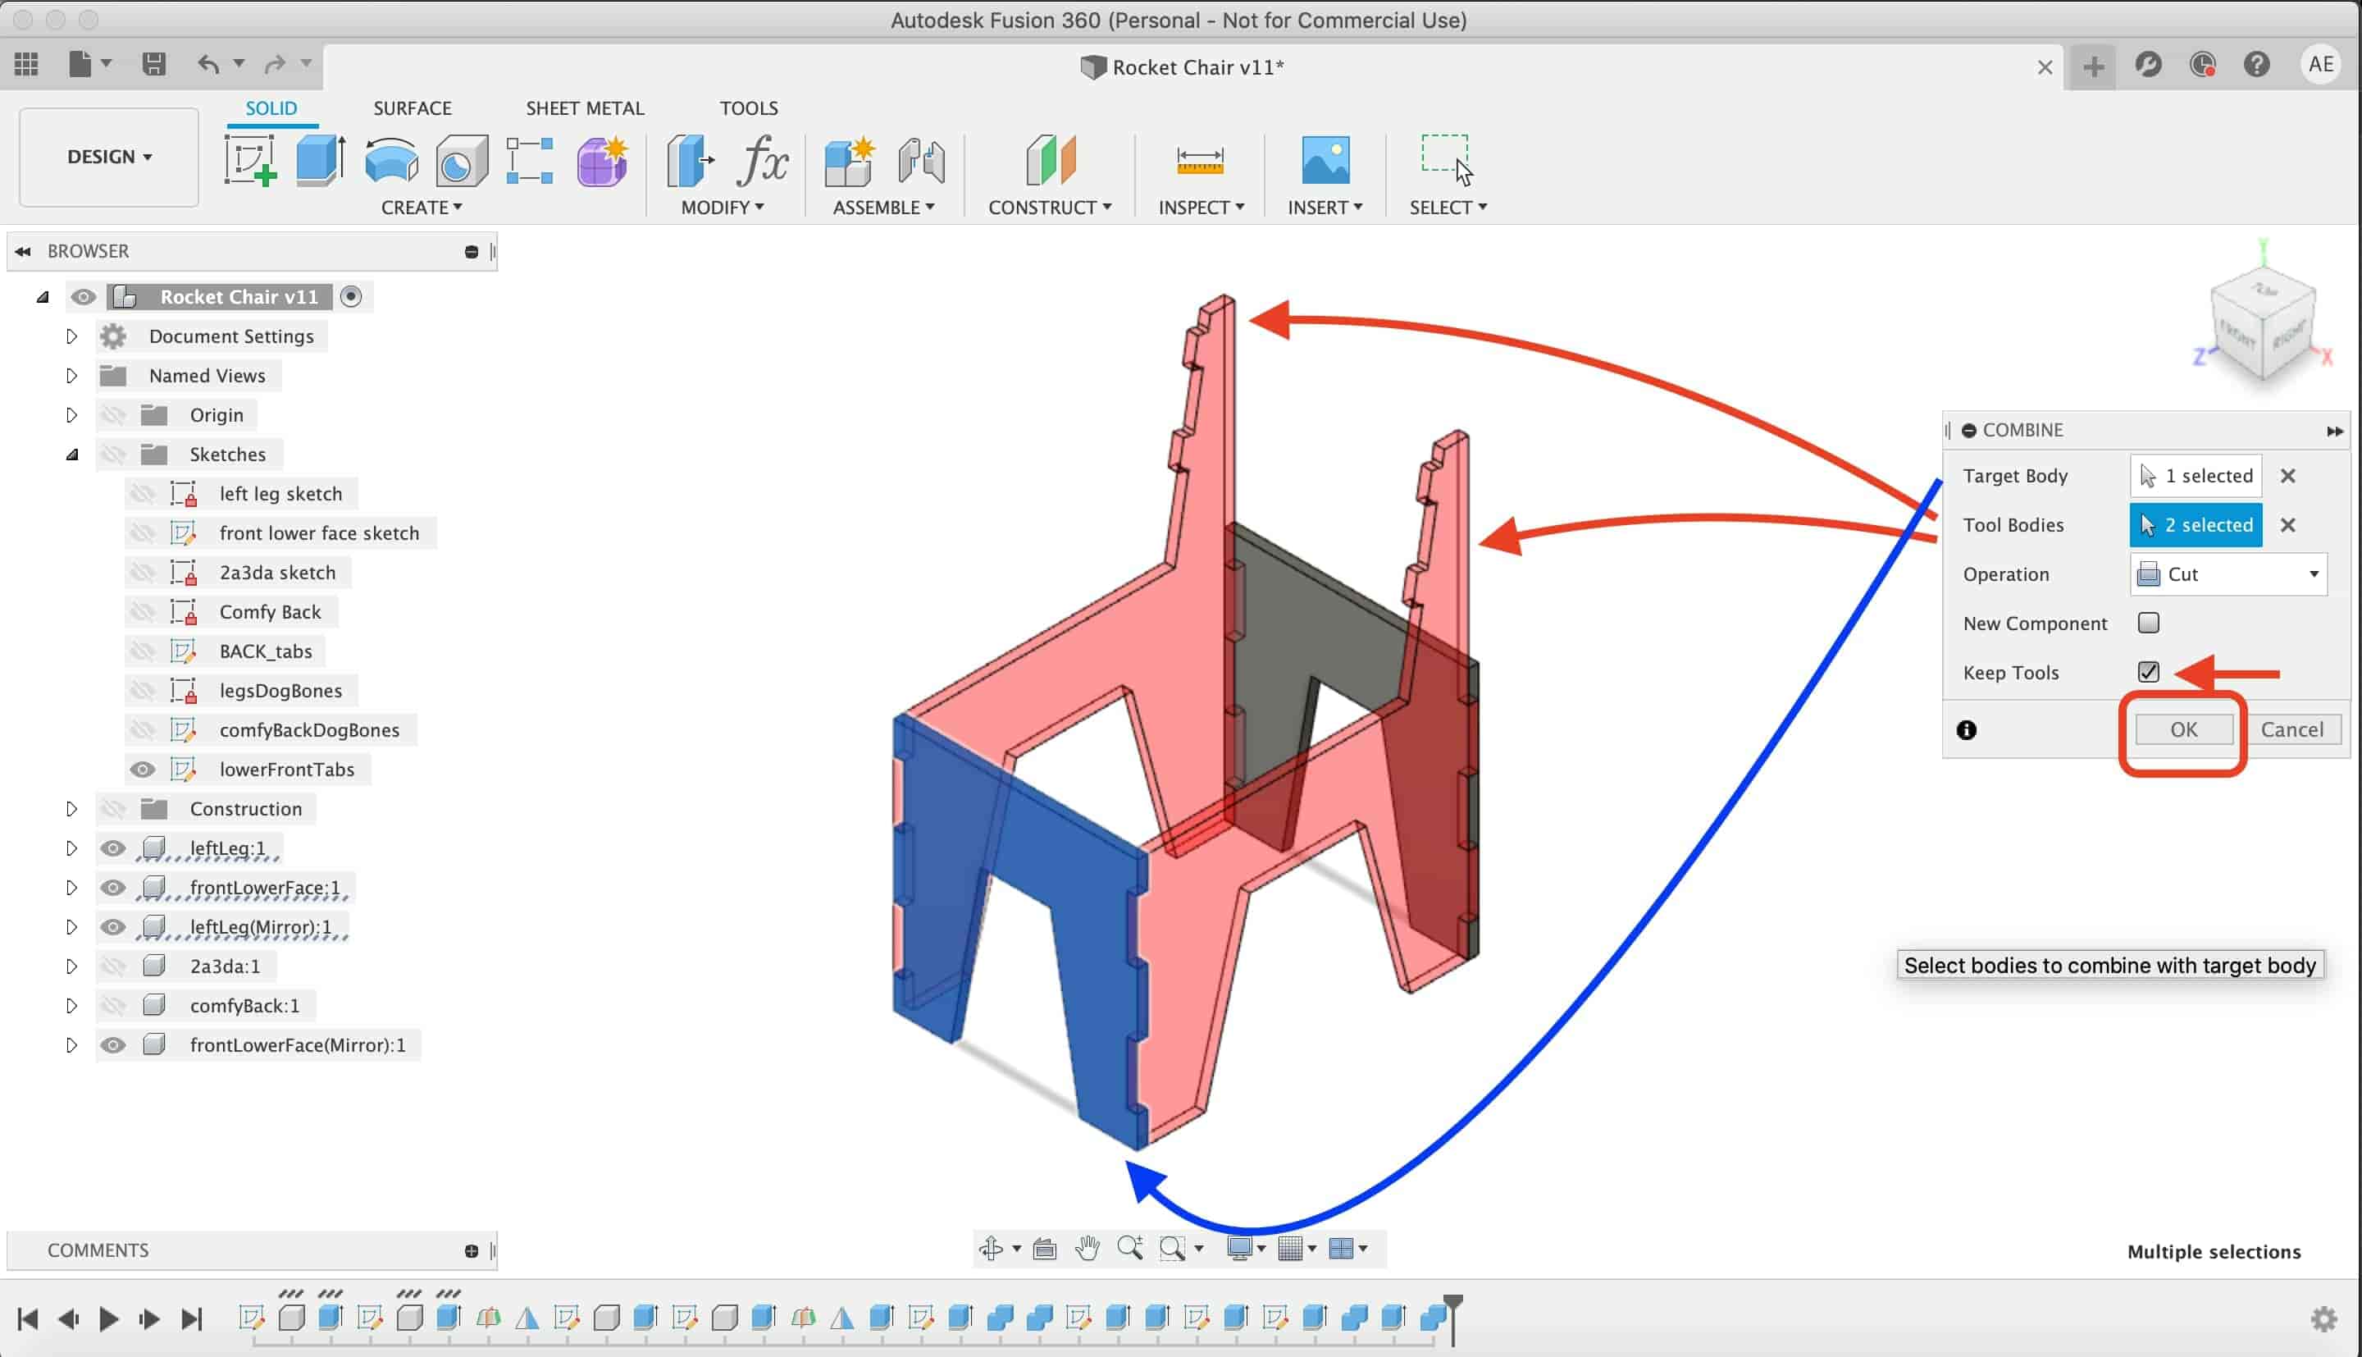
Task: Clear the Tool Bodies selection
Action: pos(2287,525)
